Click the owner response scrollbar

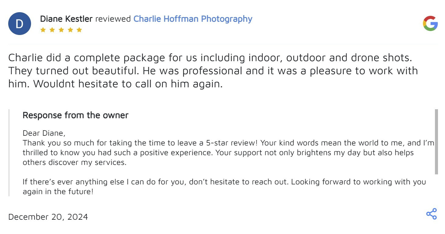point(436,141)
